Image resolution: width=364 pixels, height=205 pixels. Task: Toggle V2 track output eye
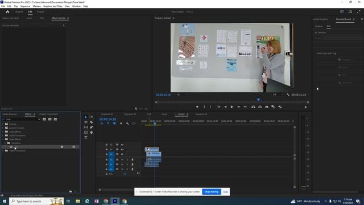point(122,149)
